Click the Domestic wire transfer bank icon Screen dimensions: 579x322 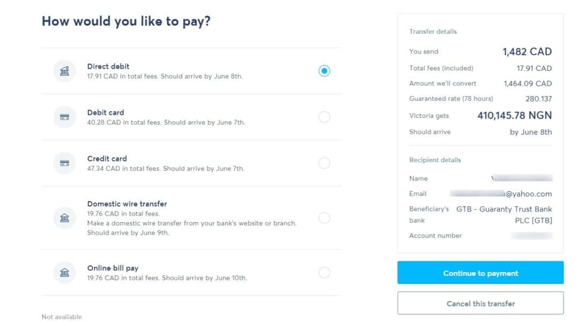click(x=65, y=218)
